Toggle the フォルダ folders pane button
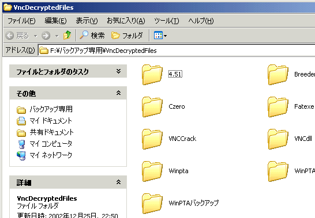The height and width of the screenshot is (218, 315). tap(127, 36)
